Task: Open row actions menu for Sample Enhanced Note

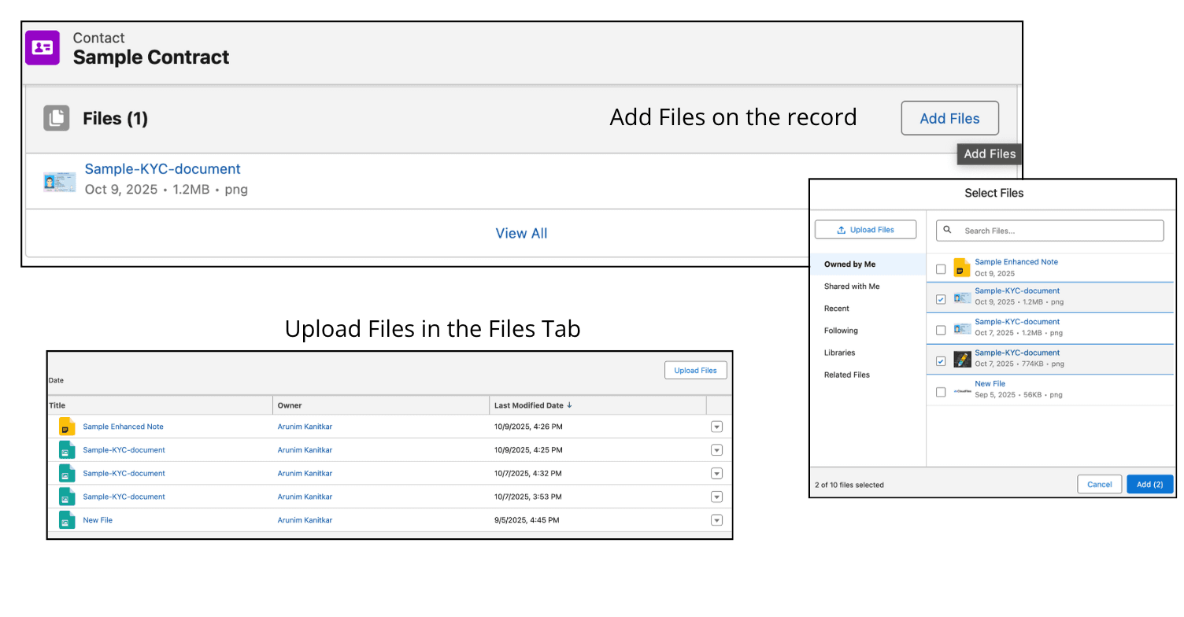Action: coord(716,426)
